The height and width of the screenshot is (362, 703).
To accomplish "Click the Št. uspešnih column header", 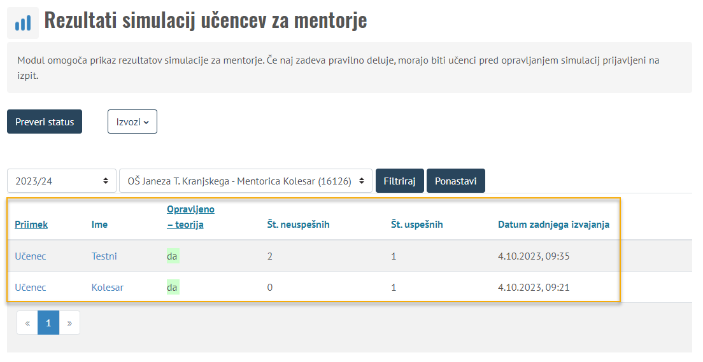I will (416, 225).
